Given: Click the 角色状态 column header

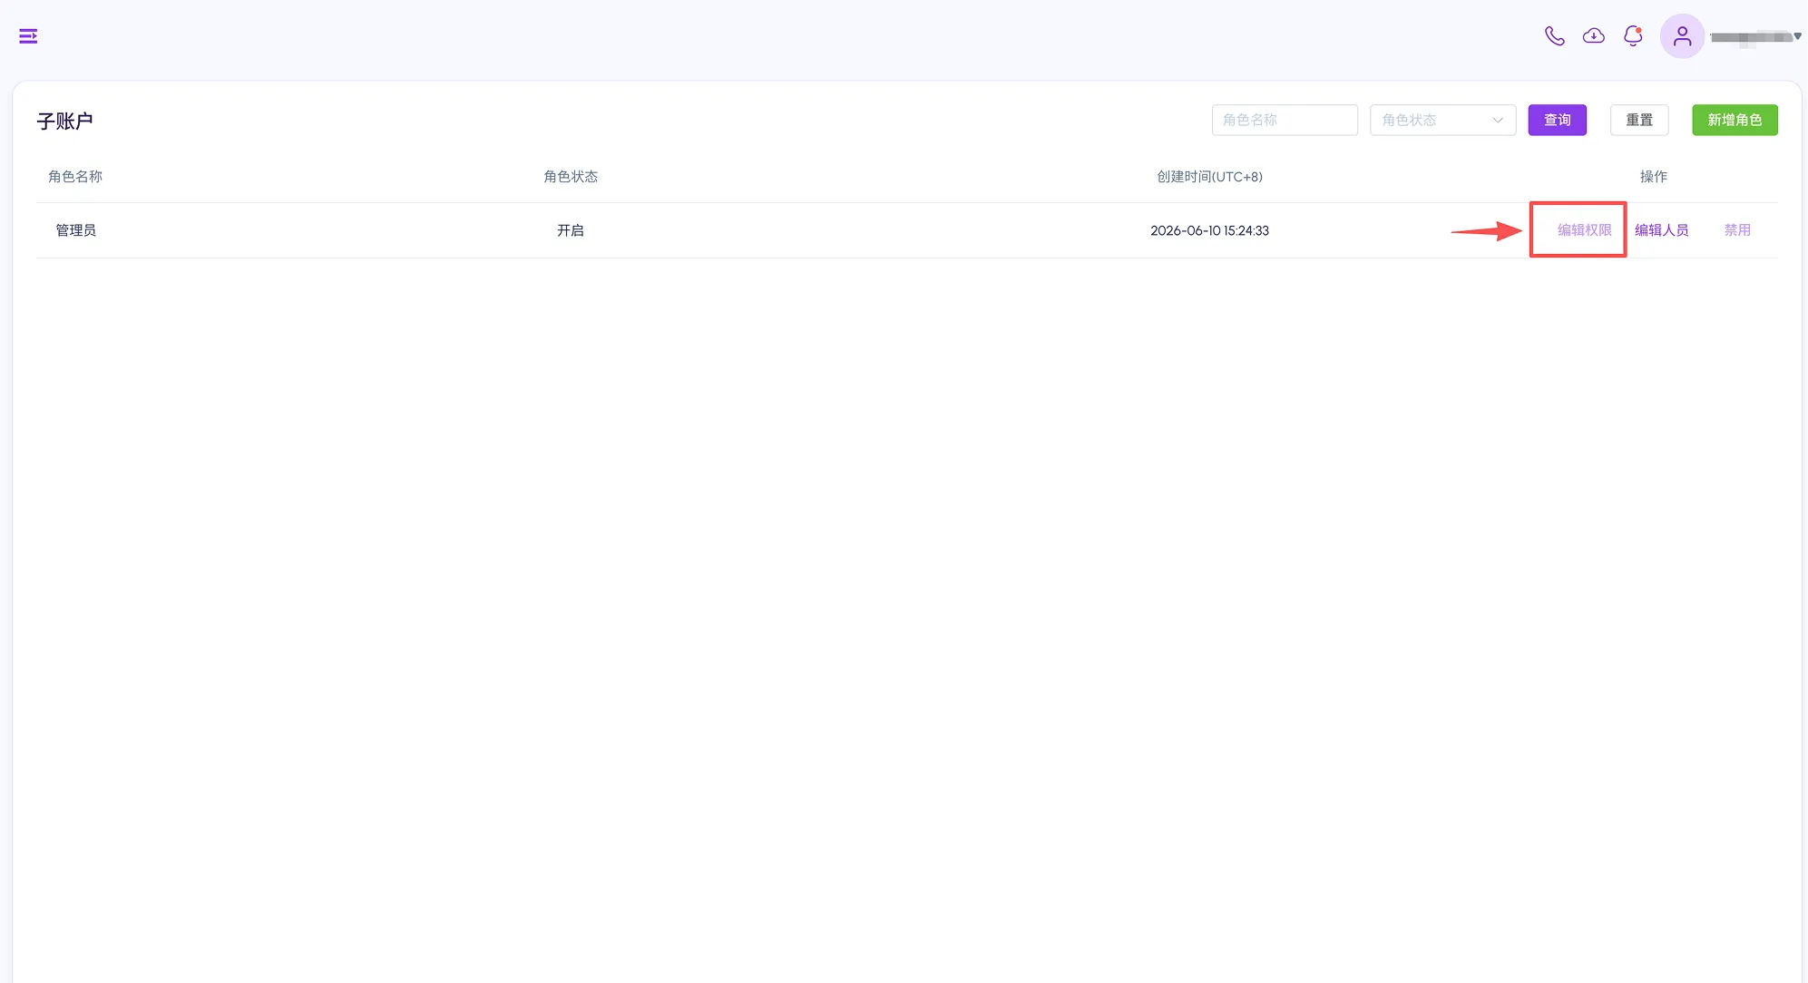Looking at the screenshot, I should pos(571,177).
